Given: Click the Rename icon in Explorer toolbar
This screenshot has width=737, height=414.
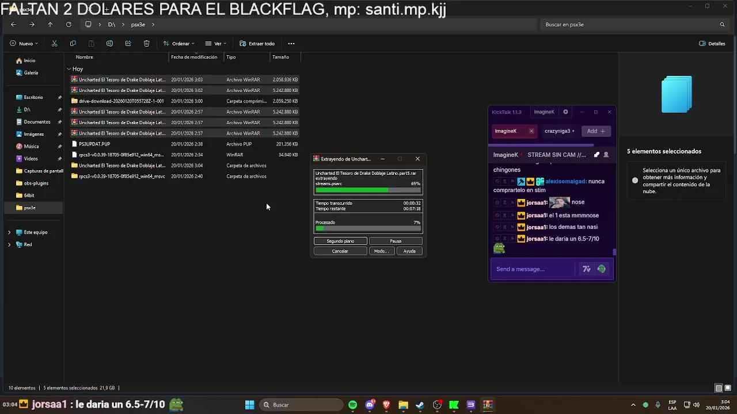Looking at the screenshot, I should (x=109, y=44).
